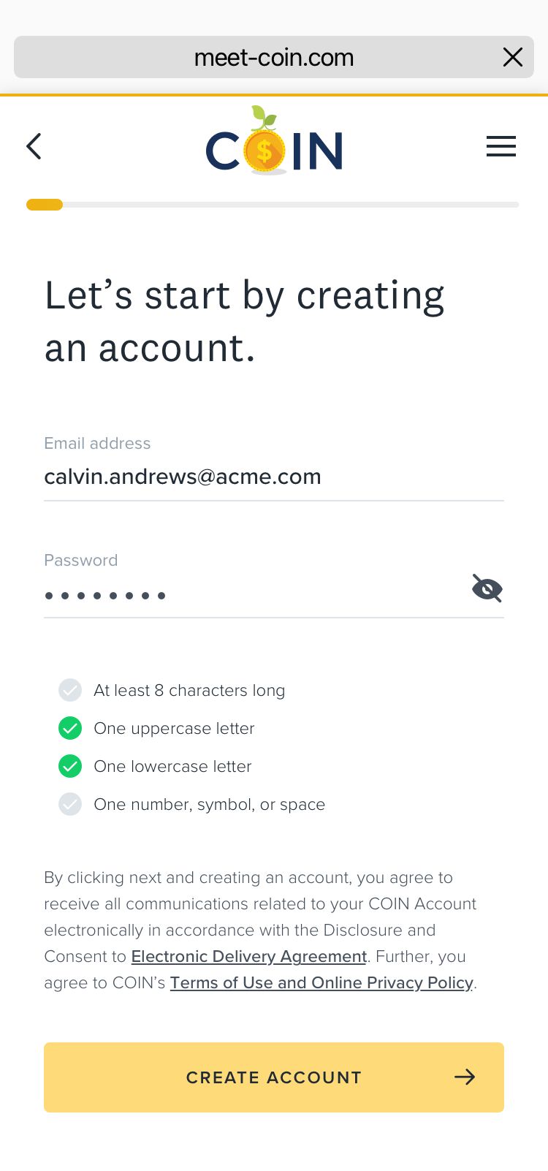Close the meet-coin.com browser bar
The width and height of the screenshot is (548, 1171).
click(x=513, y=57)
